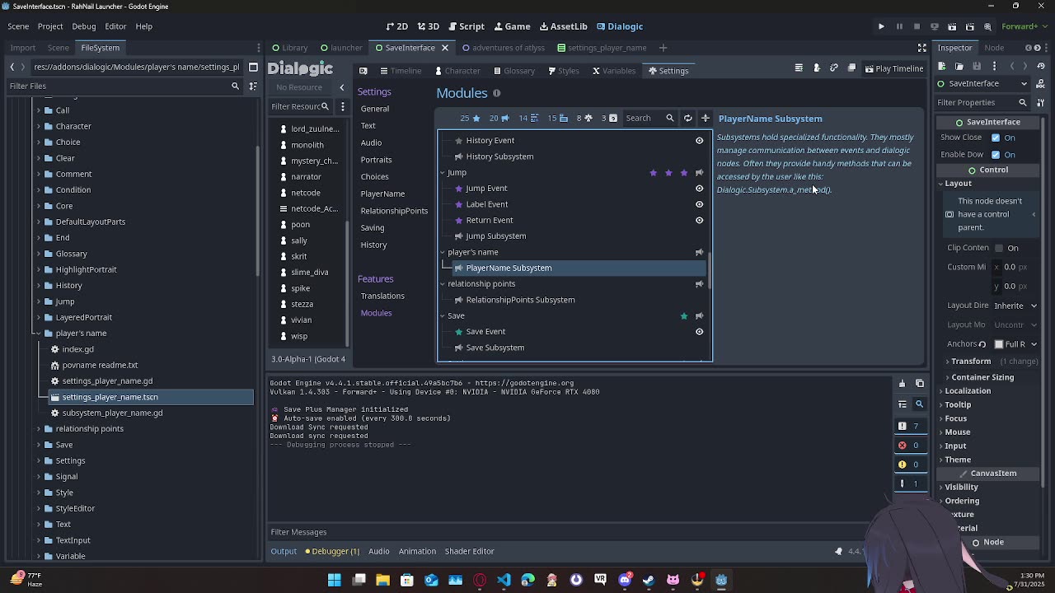
Task: Expand the Transform section in Inspector
Action: point(971,361)
